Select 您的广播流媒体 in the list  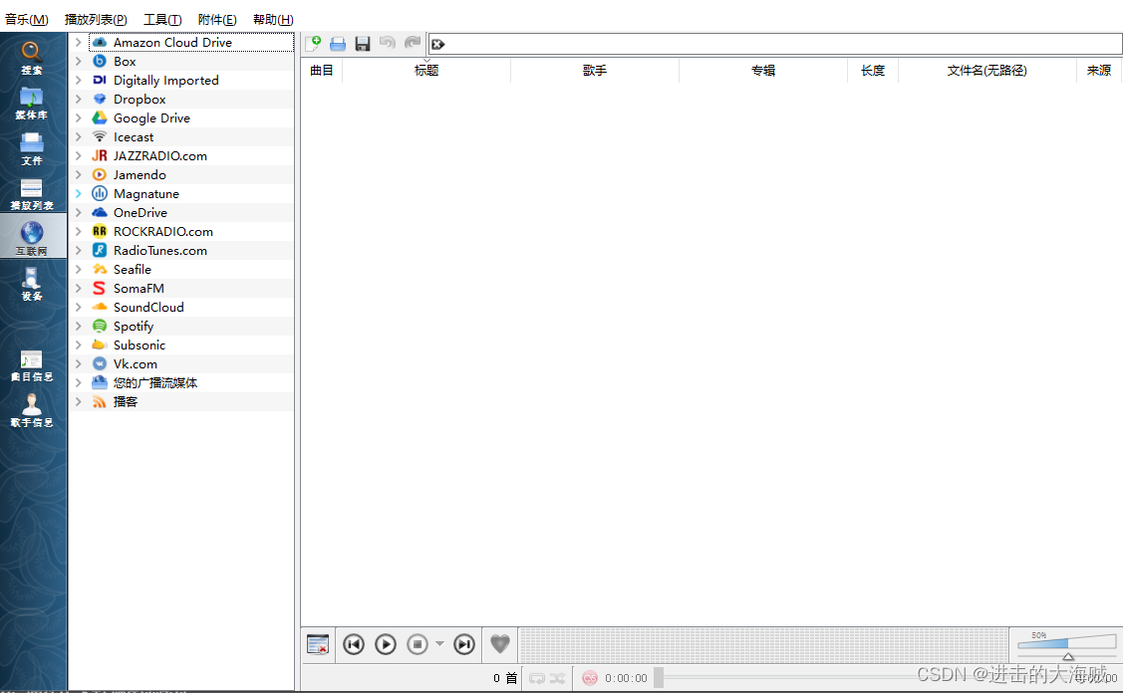[154, 383]
